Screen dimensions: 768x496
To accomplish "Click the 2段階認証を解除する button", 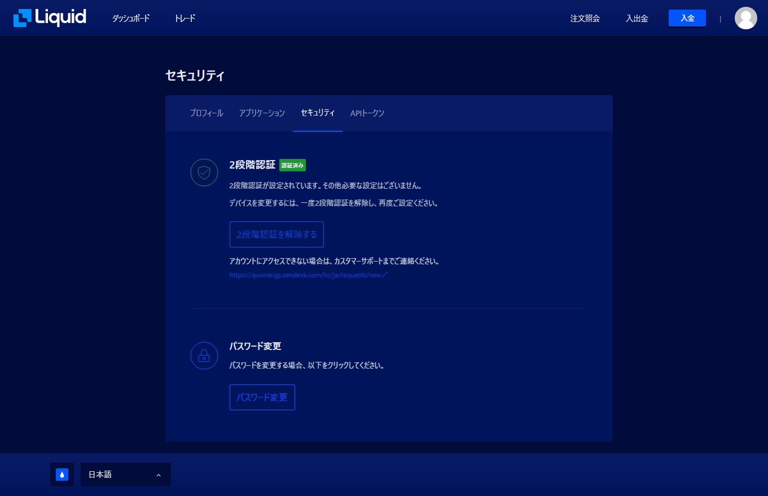I will (277, 234).
